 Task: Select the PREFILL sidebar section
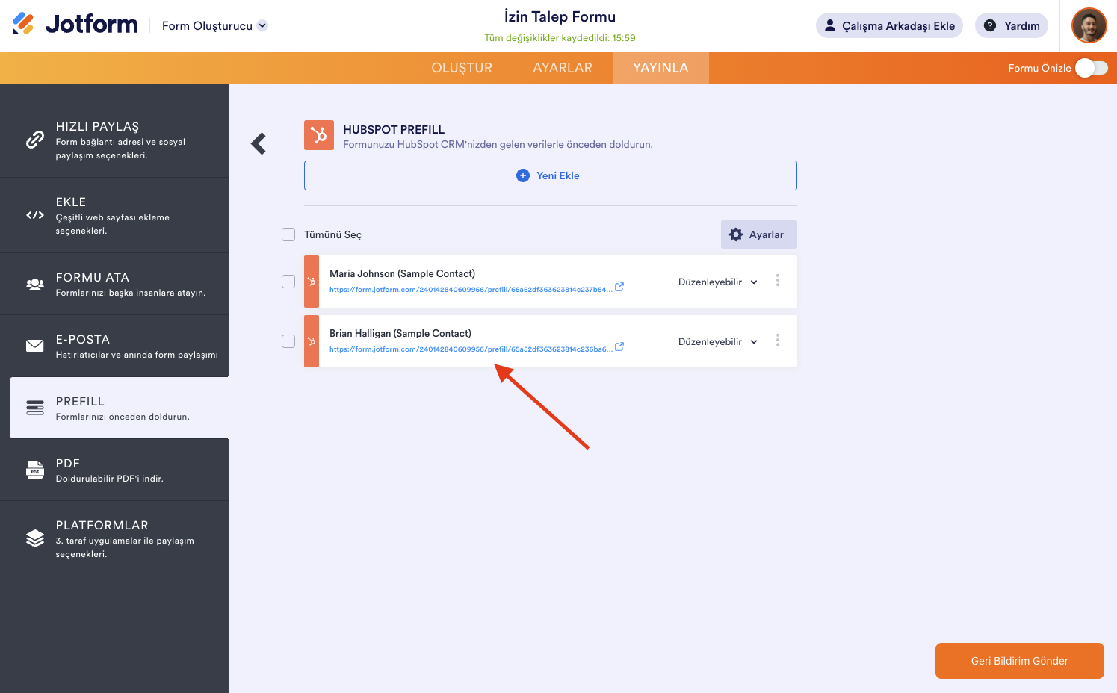tap(120, 408)
